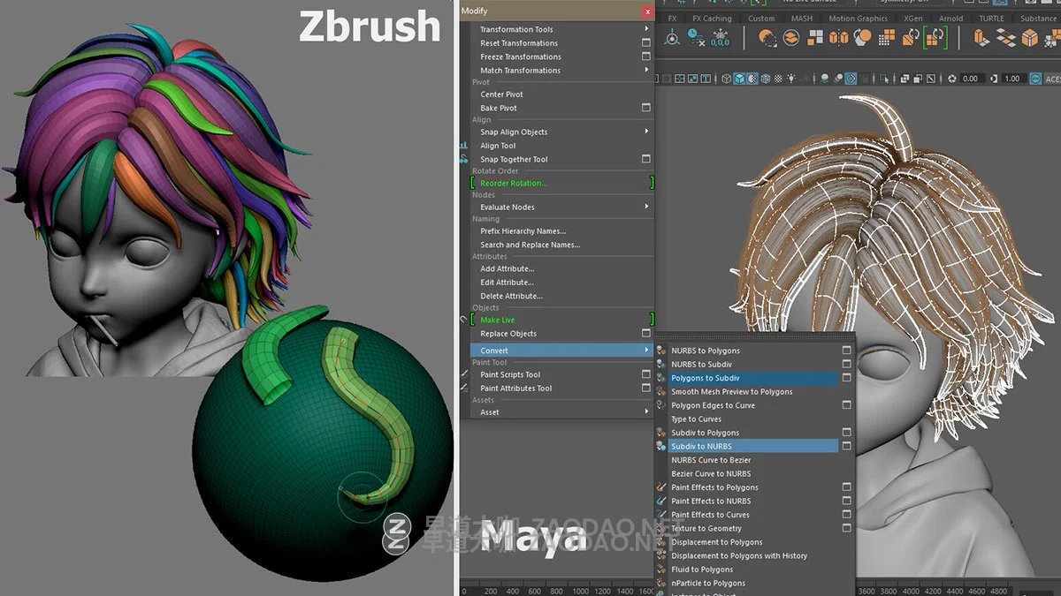Open the Polygons to Subdiv option box
This screenshot has width=1061, height=596.
tap(846, 378)
